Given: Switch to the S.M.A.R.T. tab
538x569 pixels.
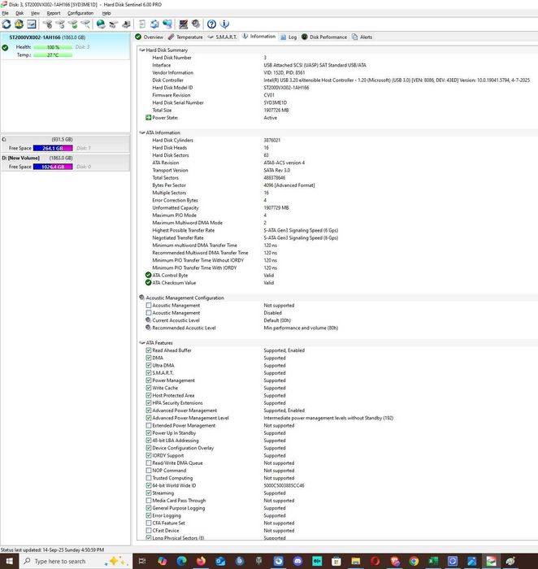Looking at the screenshot, I should coord(222,37).
